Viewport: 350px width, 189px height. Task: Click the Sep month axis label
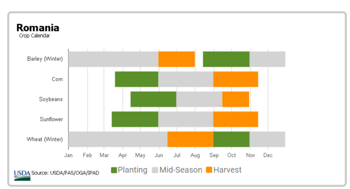(x=214, y=155)
